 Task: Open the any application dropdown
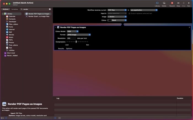[x=144, y=10]
